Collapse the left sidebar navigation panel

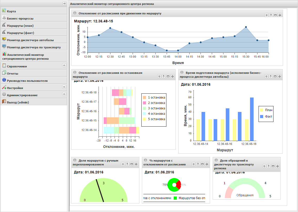pyautogui.click(x=65, y=3)
